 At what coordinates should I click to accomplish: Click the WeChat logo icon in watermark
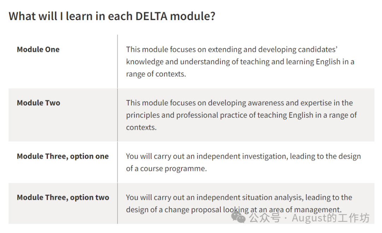238,218
